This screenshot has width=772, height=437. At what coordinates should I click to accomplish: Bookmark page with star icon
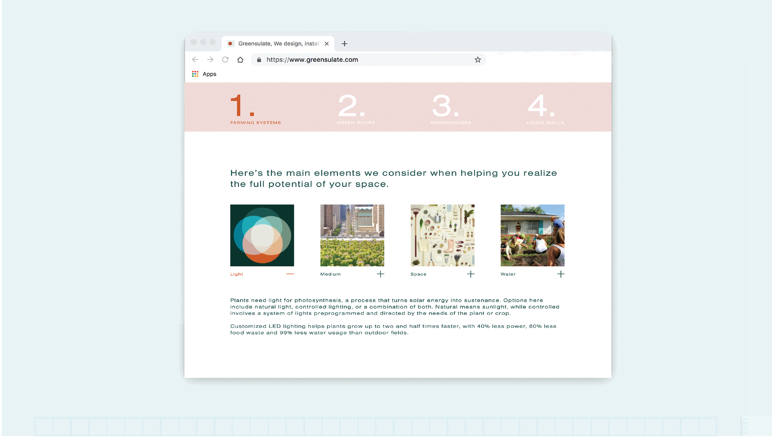(478, 60)
